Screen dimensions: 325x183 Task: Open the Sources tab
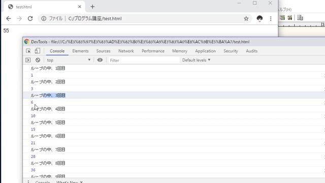(103, 51)
